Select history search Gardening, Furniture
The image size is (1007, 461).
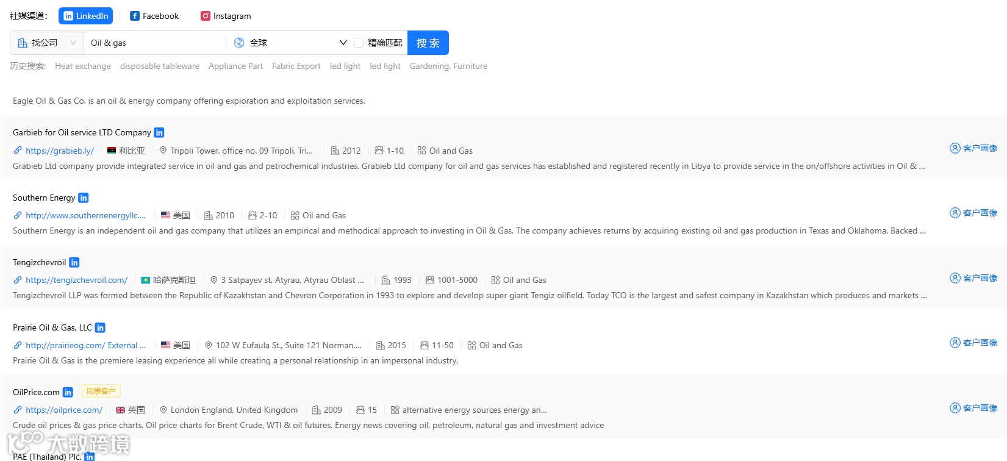point(448,66)
